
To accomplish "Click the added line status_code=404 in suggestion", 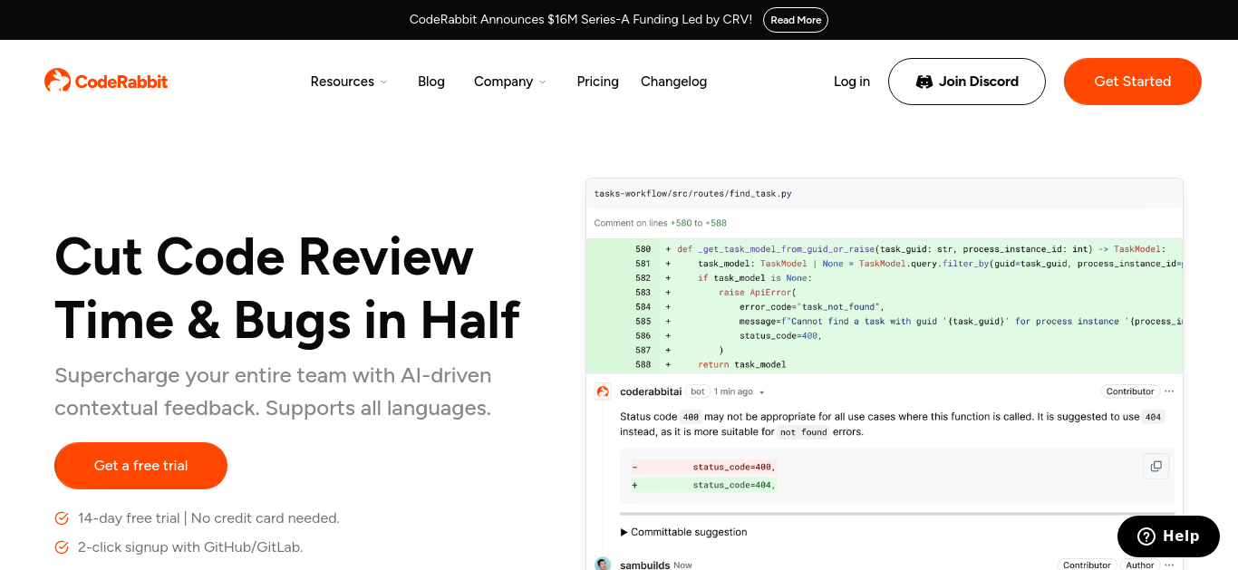I will [x=704, y=485].
